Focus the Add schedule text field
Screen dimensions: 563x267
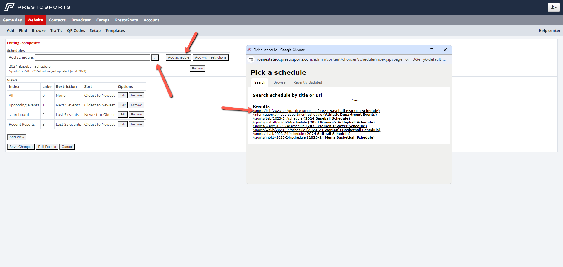93,57
